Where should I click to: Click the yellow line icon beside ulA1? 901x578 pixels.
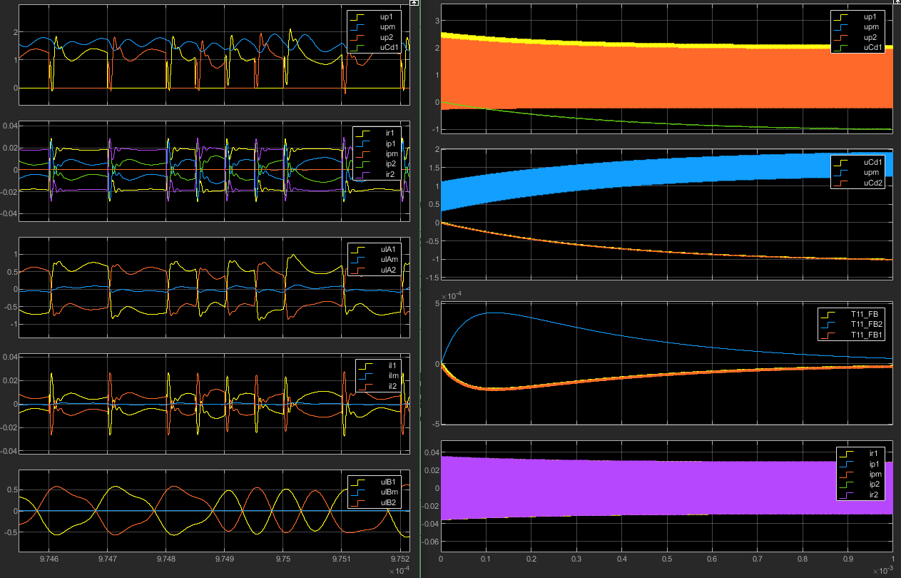click(357, 249)
